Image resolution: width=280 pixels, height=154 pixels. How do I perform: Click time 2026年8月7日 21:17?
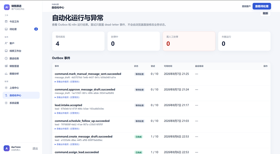coord(176,105)
